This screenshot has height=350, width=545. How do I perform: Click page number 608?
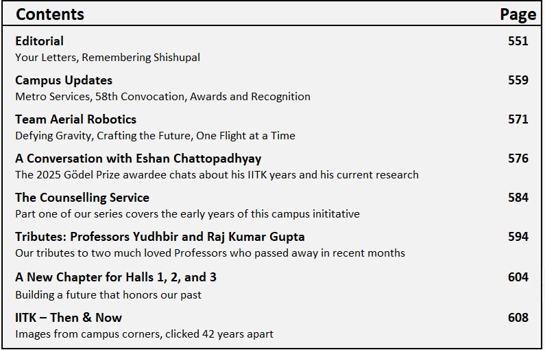pyautogui.click(x=518, y=318)
